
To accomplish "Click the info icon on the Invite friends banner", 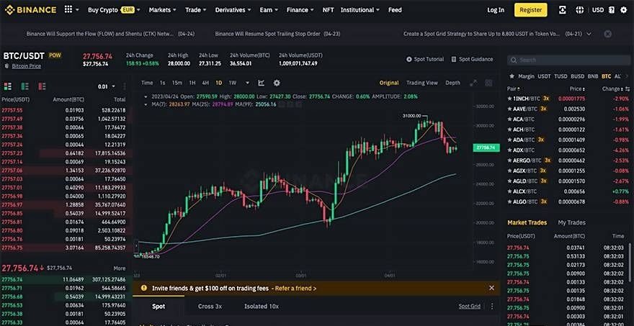I will click(x=143, y=288).
